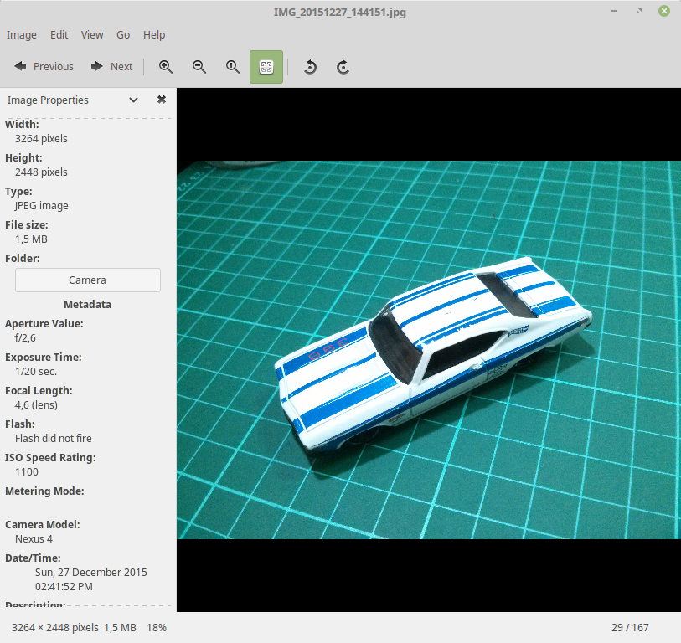Image resolution: width=681 pixels, height=643 pixels.
Task: Toggle best fit zoom mode
Action: tap(266, 67)
